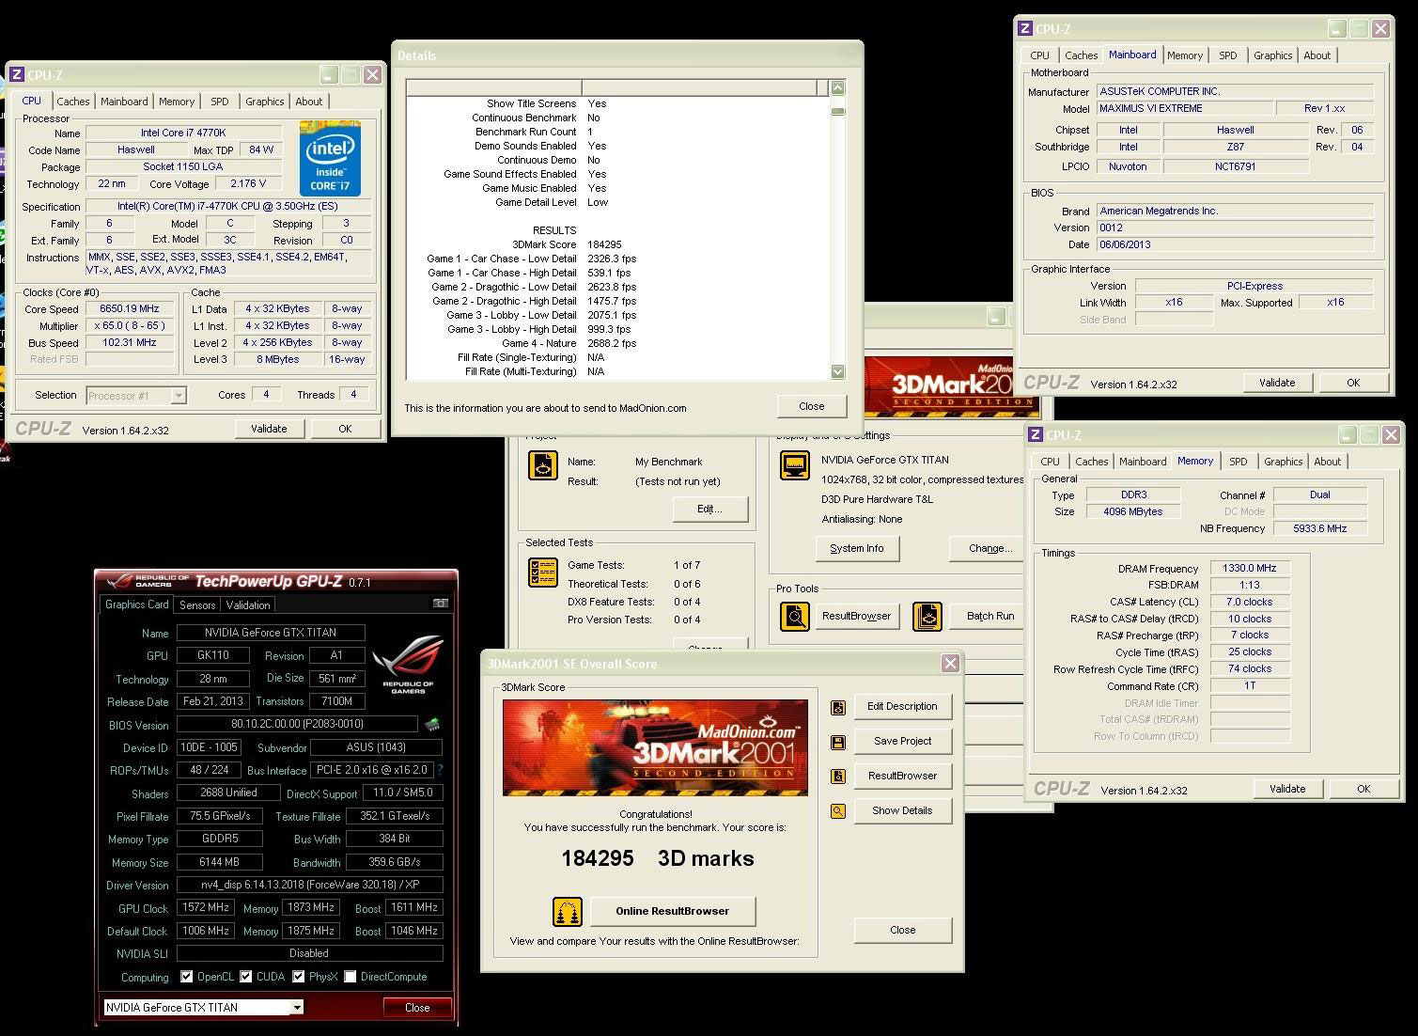Click the Pro Tools ResultBrowser magnifier icon

coord(795,616)
